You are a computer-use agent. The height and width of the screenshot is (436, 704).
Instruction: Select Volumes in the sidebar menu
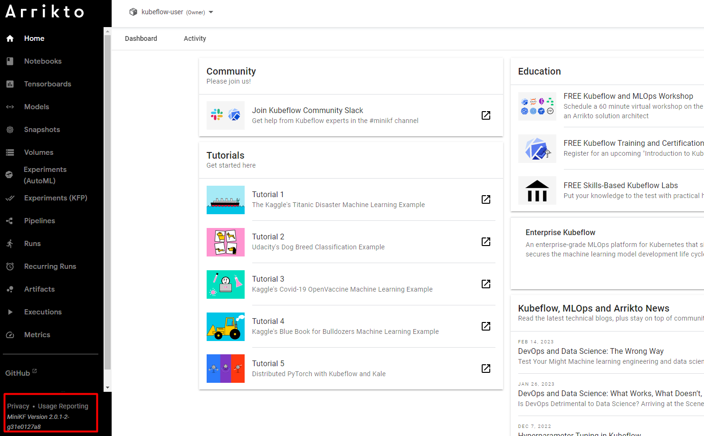[x=38, y=152]
